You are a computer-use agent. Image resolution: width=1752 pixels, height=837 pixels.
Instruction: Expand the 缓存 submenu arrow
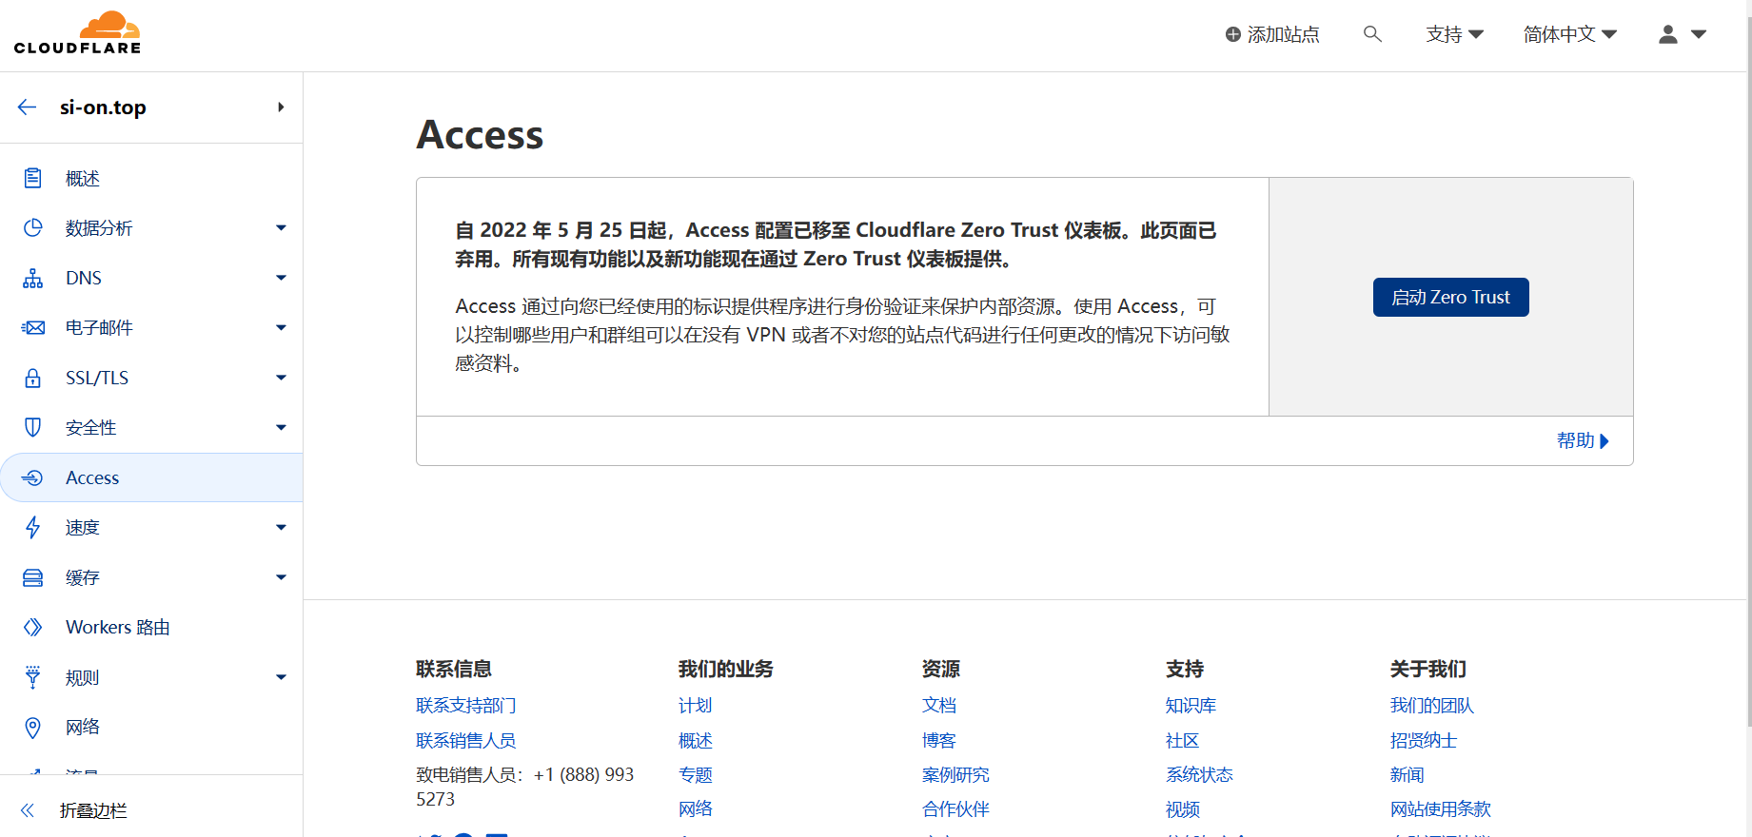[x=281, y=577]
